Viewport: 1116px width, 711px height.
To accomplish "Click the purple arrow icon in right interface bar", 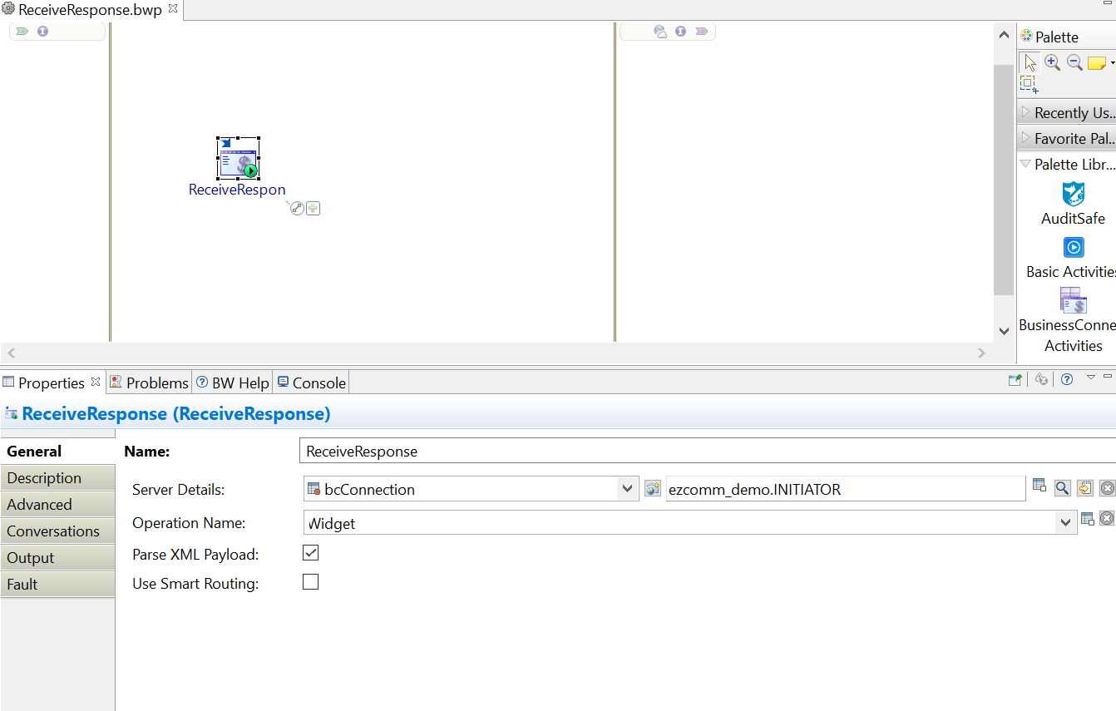I will tap(701, 32).
